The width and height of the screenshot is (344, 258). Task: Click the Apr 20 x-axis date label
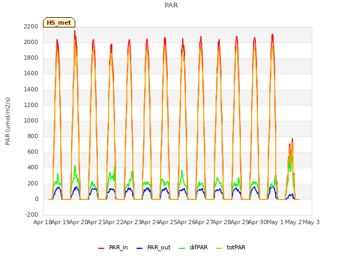tap(78, 222)
